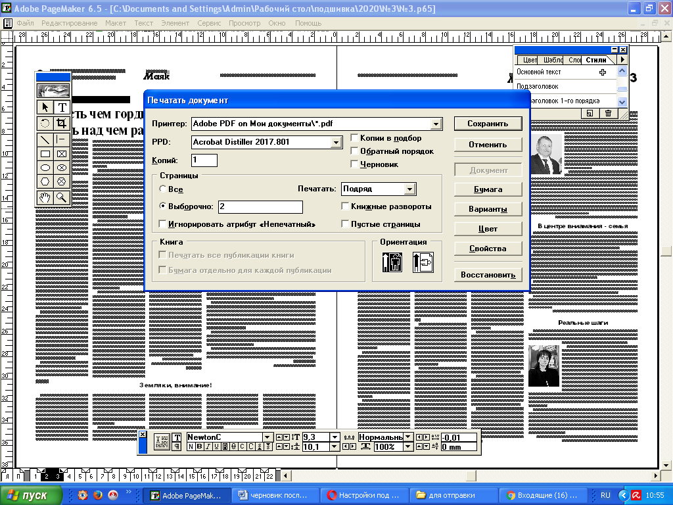Select the Ellipse tool

45,168
